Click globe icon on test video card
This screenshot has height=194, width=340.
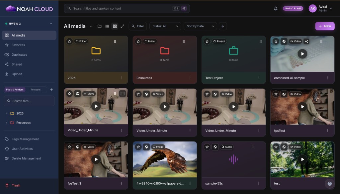284,147
